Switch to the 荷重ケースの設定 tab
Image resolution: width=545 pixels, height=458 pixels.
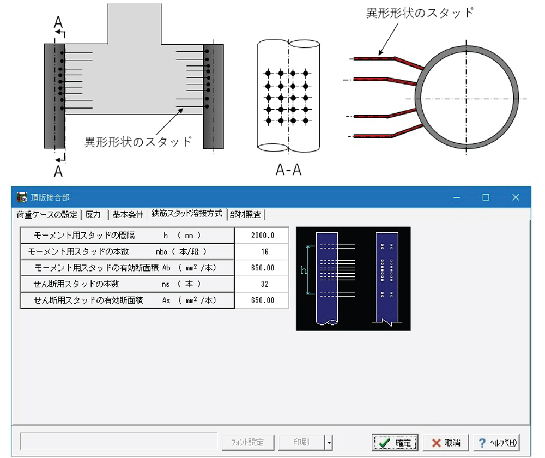(x=47, y=215)
